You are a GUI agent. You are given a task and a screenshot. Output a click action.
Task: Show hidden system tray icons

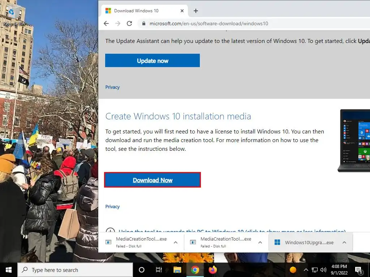coord(306,270)
